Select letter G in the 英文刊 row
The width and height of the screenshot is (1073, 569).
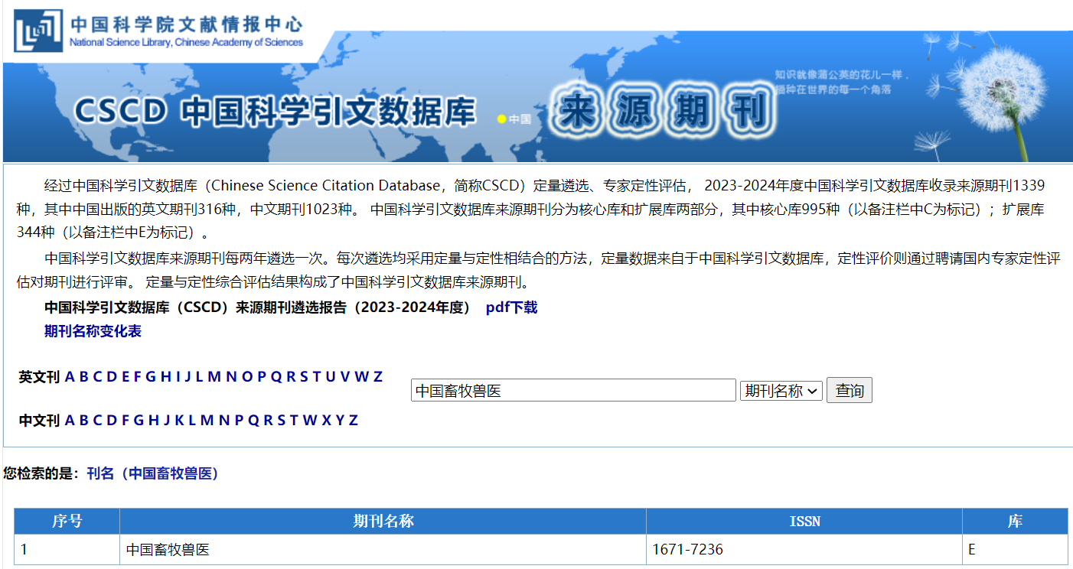click(151, 377)
